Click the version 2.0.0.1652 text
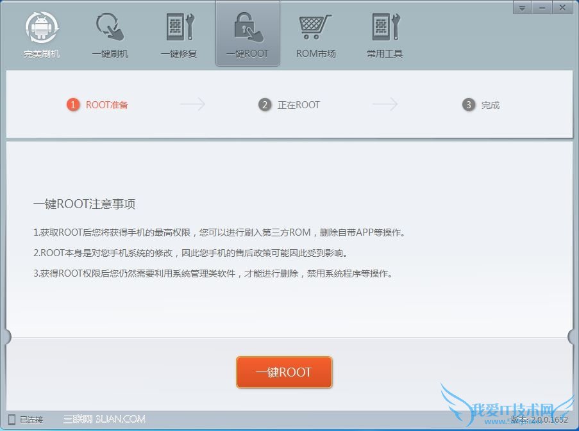The height and width of the screenshot is (431, 579). pos(539,419)
